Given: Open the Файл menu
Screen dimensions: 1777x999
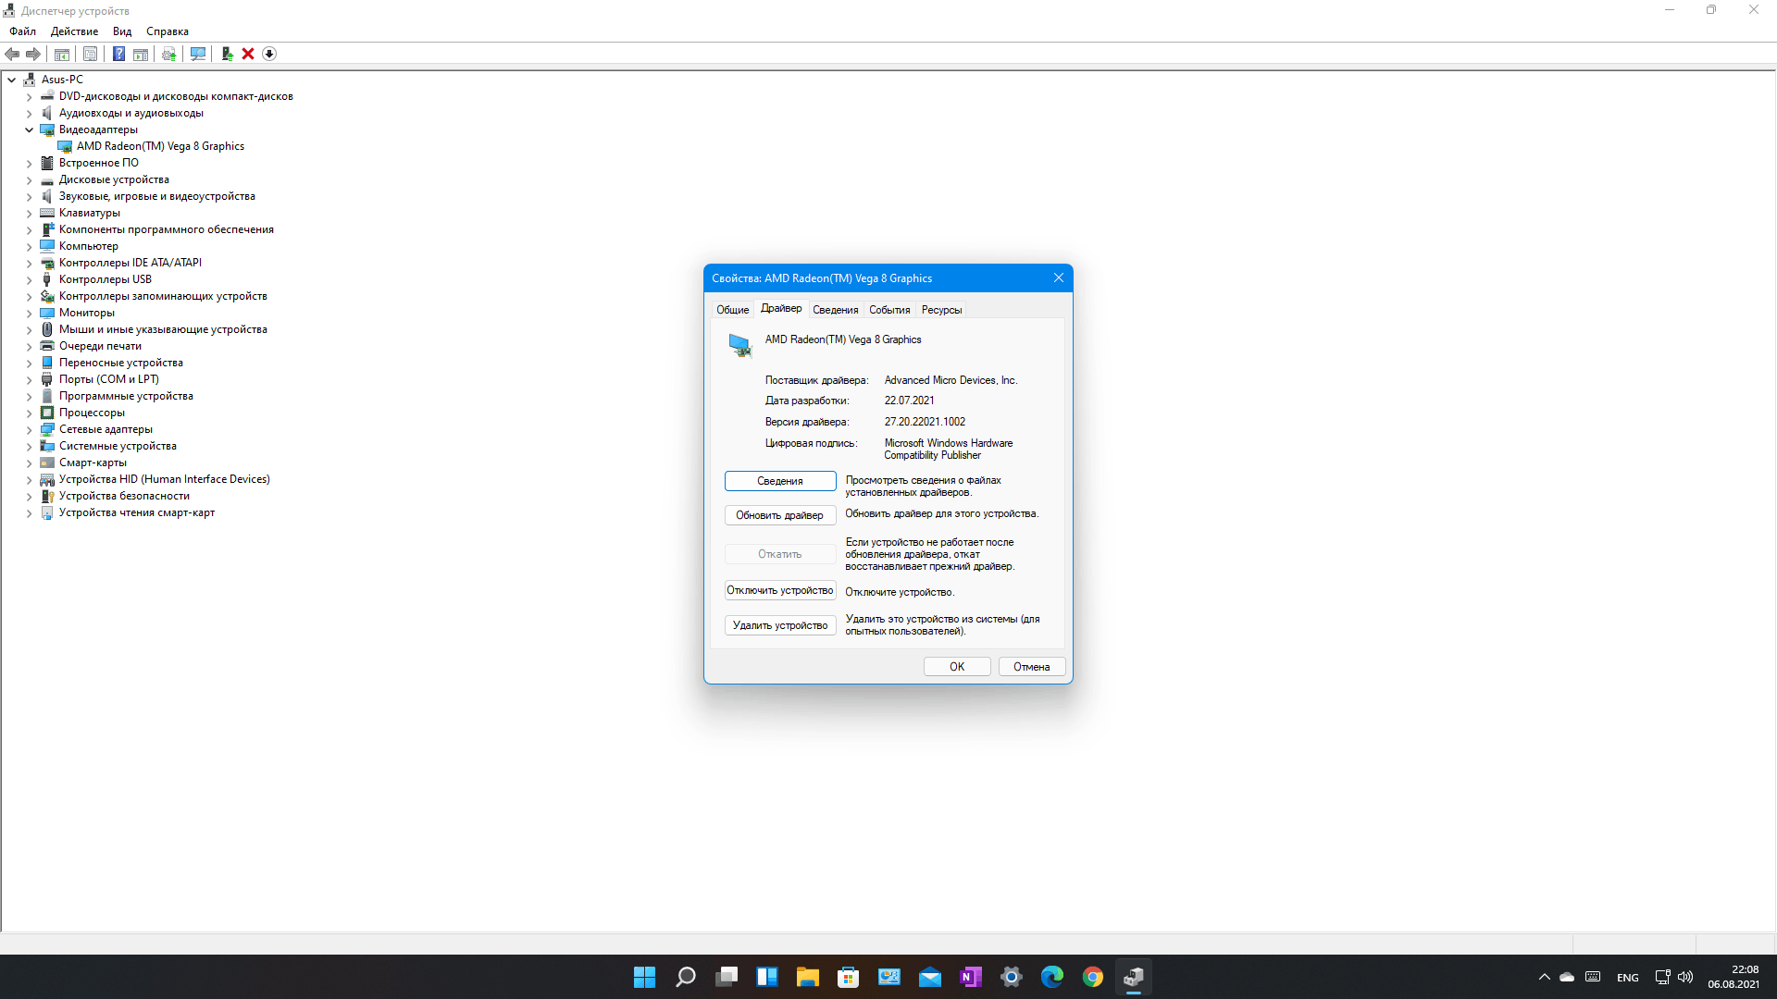Looking at the screenshot, I should (x=23, y=31).
